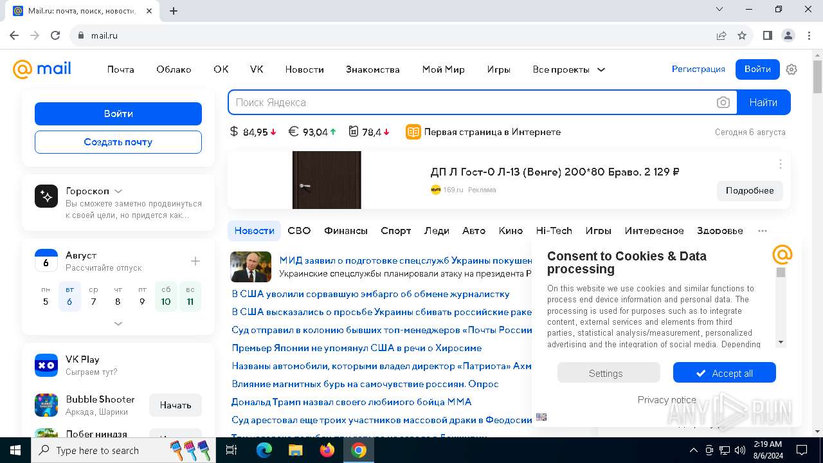This screenshot has height=463, width=823.
Task: Click Начать for Bubble Shooter
Action: point(176,405)
